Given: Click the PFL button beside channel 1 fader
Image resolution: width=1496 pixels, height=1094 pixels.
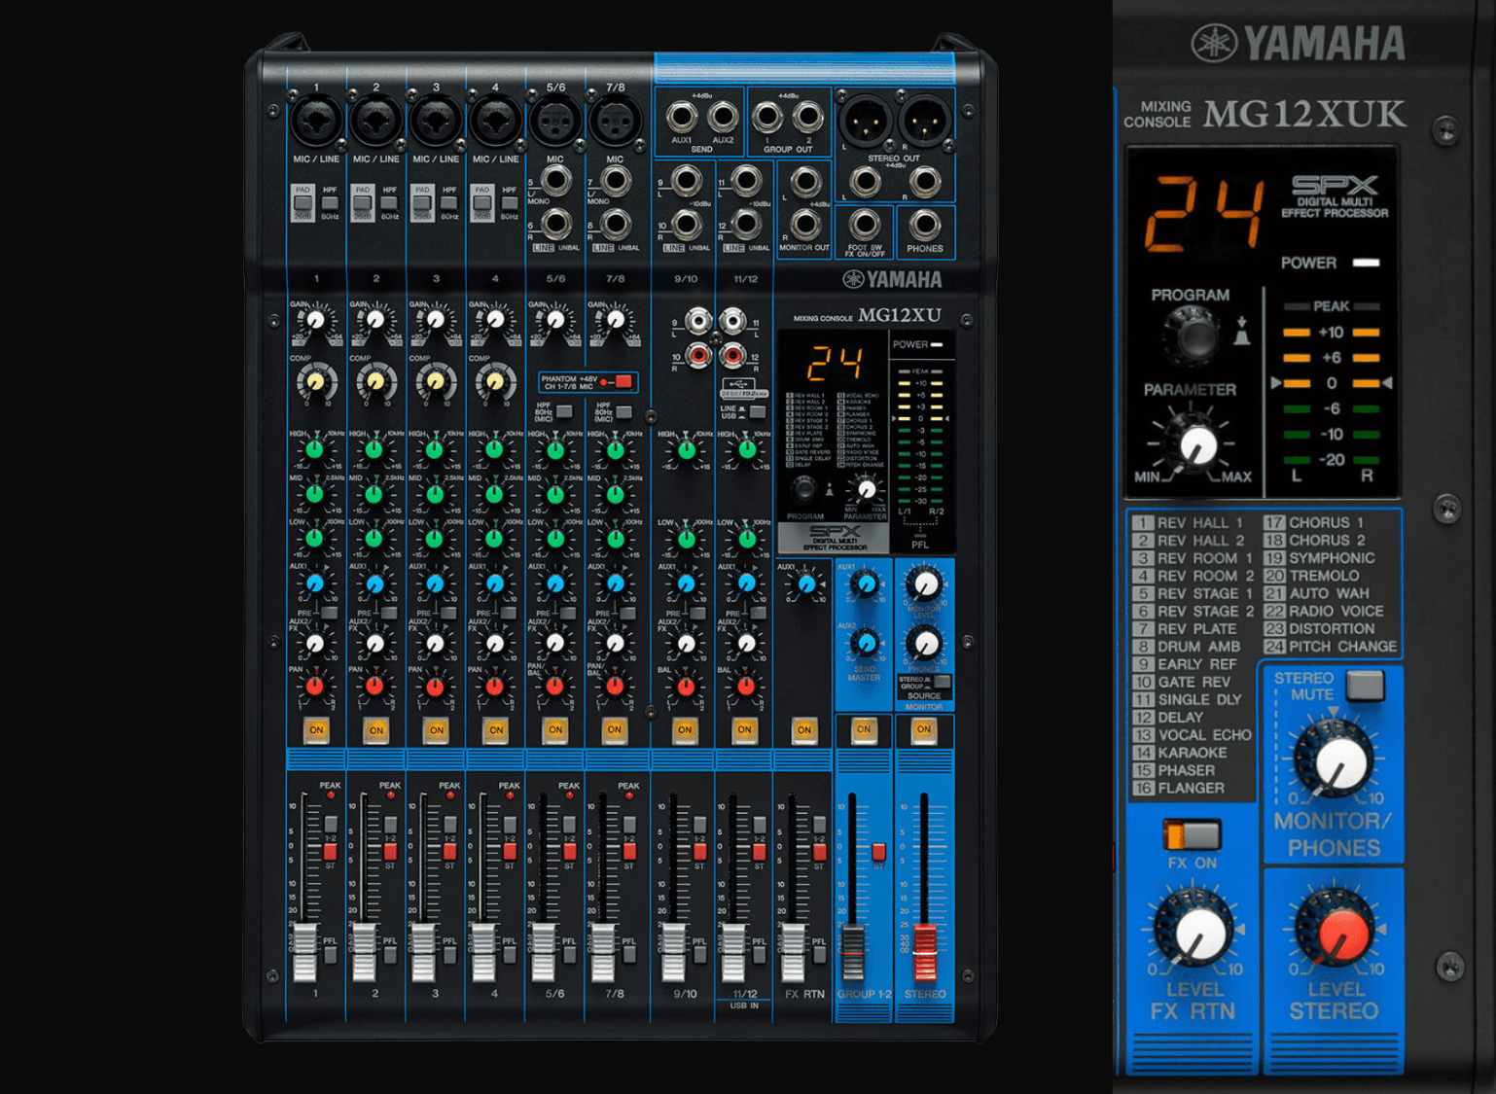Looking at the screenshot, I should (x=330, y=955).
